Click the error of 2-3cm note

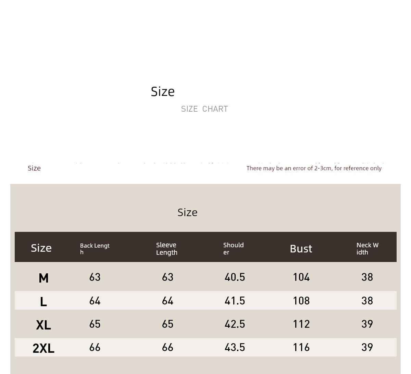pyautogui.click(x=314, y=168)
